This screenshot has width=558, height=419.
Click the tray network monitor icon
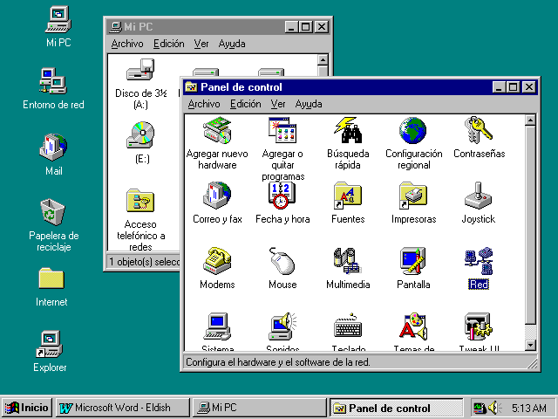point(480,408)
